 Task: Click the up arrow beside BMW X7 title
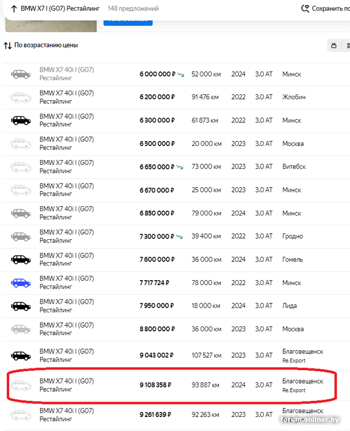(14, 9)
